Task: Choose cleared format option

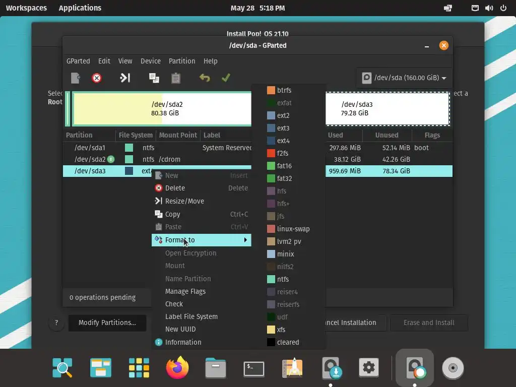Action: (289, 342)
